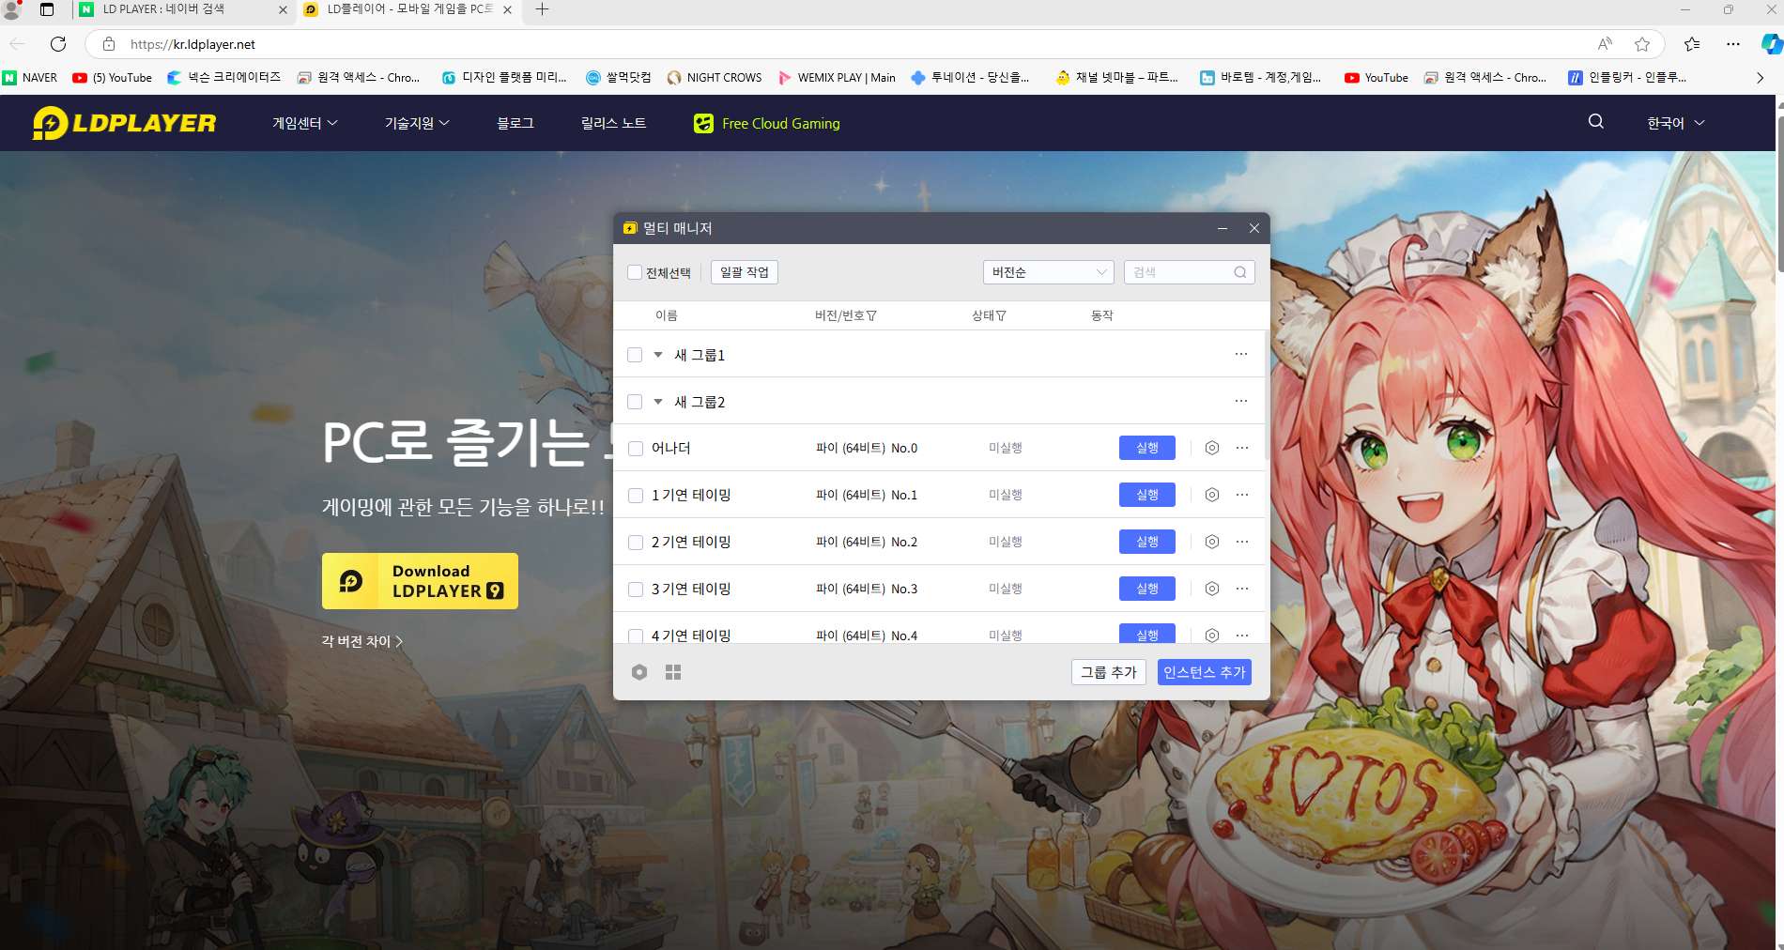Select the 1 기연 테이밍 checkbox
Image resolution: width=1784 pixels, height=950 pixels.
636,496
